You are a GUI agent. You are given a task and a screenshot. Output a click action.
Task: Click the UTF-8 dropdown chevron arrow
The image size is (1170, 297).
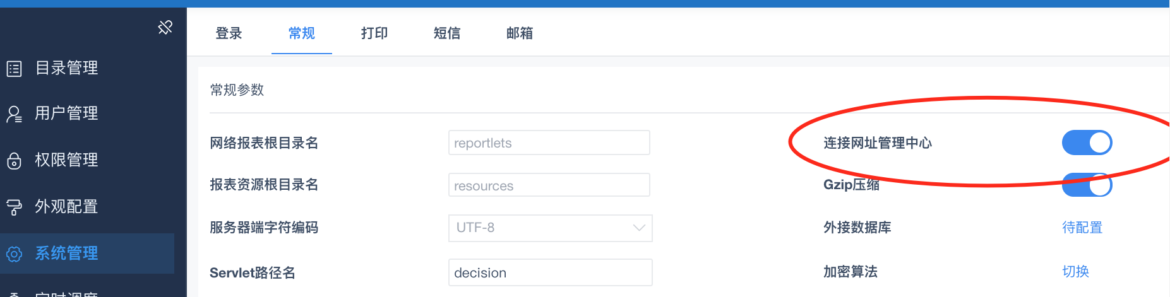[x=639, y=228]
